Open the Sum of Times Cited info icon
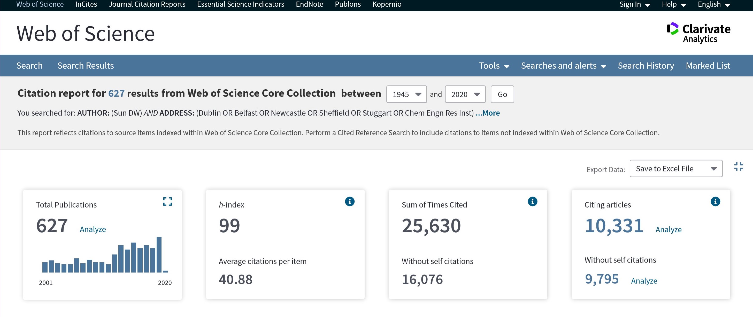 coord(532,201)
